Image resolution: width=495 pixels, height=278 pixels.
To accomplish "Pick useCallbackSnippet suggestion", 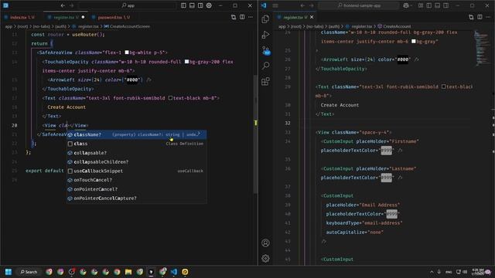I will pos(137,171).
